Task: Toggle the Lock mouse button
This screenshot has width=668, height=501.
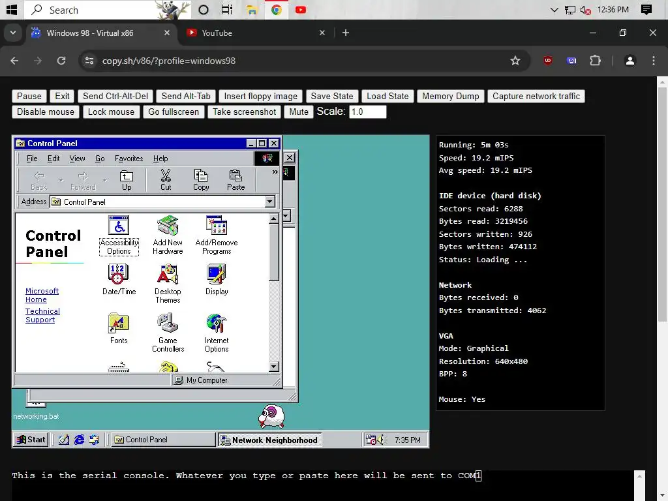Action: point(111,112)
